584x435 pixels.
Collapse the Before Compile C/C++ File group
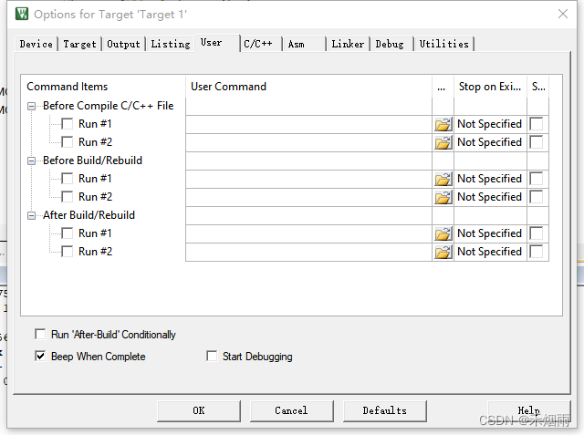(x=32, y=106)
